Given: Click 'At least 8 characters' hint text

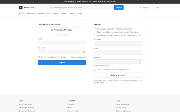Looking at the screenshot, I should (x=102, y=66).
